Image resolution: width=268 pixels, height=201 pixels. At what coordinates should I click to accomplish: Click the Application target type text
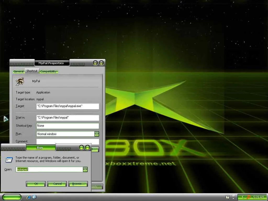[x=43, y=92]
